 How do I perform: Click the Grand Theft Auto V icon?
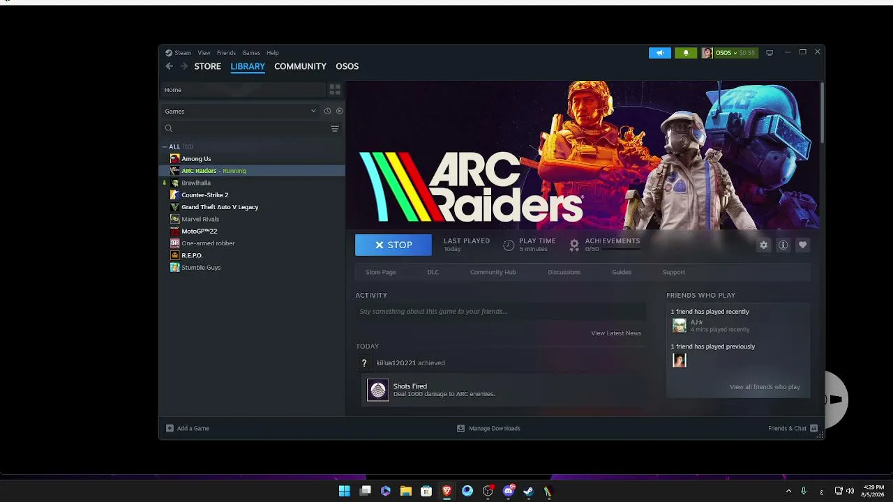pyautogui.click(x=174, y=207)
